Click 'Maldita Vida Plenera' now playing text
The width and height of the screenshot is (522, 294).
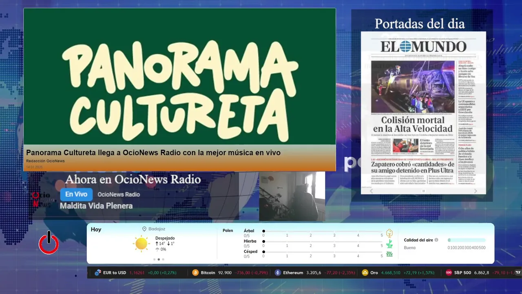96,206
